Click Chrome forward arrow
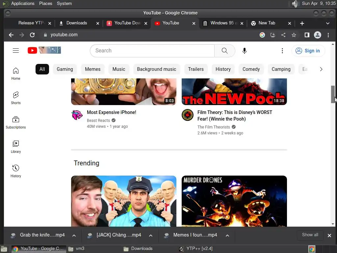The height and width of the screenshot is (253, 337). [x=22, y=35]
